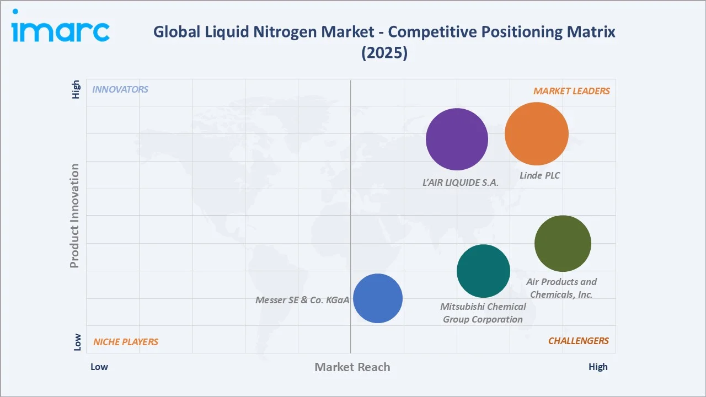Click the 'Product Innovation' axis title
Image resolution: width=706 pixels, height=397 pixels.
(x=74, y=216)
